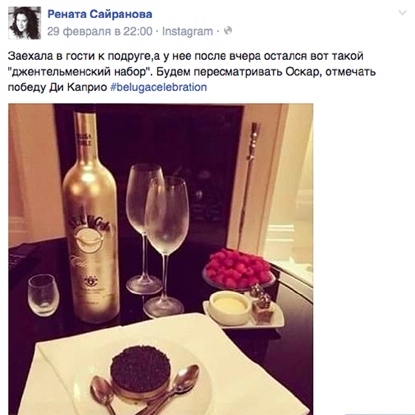Image resolution: width=415 pixels, height=415 pixels.
Task: Open the #belugacelebration hashtag
Action: (x=159, y=87)
